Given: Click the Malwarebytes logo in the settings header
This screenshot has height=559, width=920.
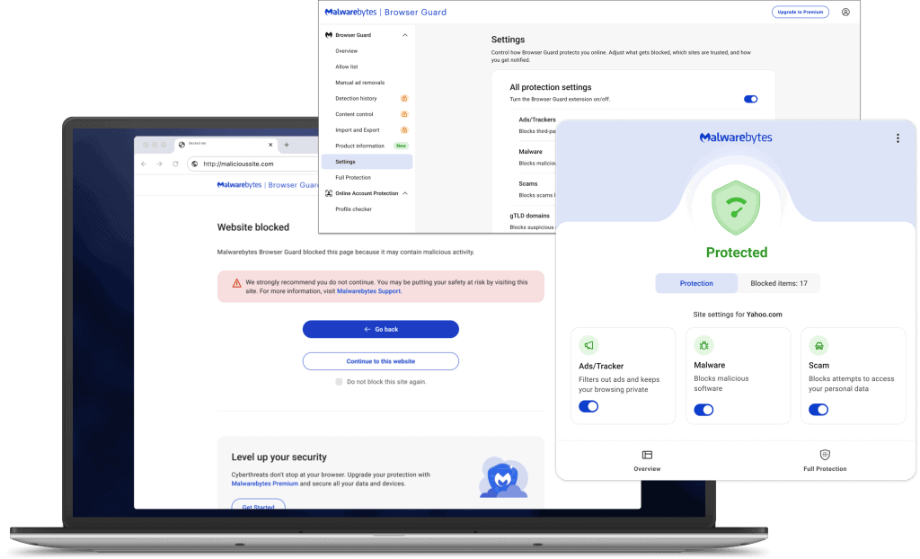Looking at the screenshot, I should [351, 12].
